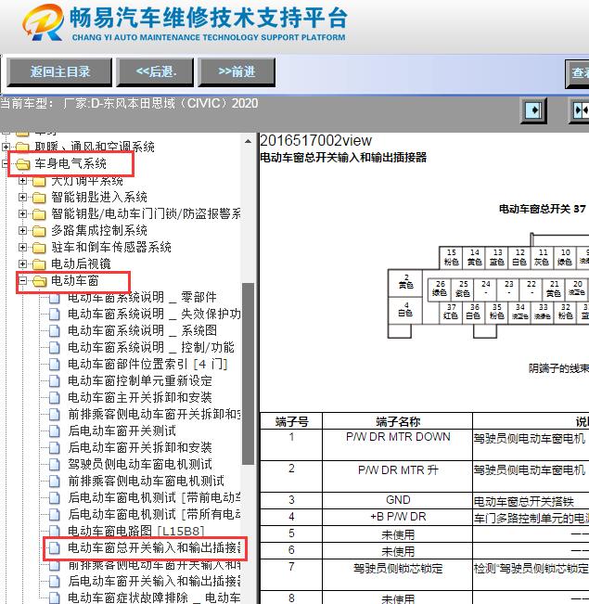Open the 多路集成控制系统 folder icon
The image size is (589, 604).
point(39,231)
